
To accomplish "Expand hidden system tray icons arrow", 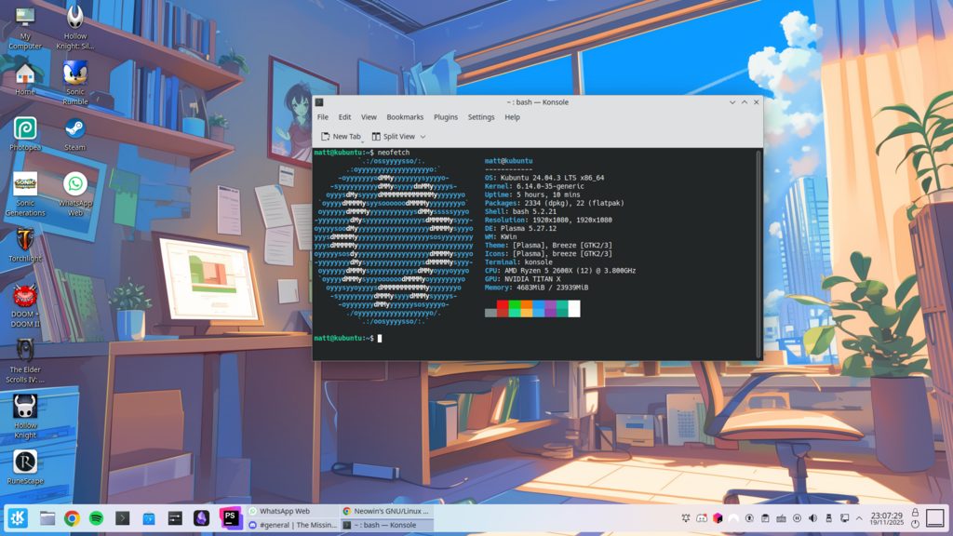I will [859, 518].
